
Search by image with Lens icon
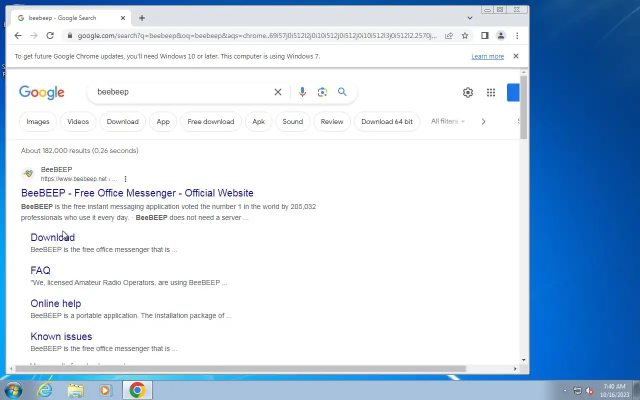pyautogui.click(x=322, y=92)
